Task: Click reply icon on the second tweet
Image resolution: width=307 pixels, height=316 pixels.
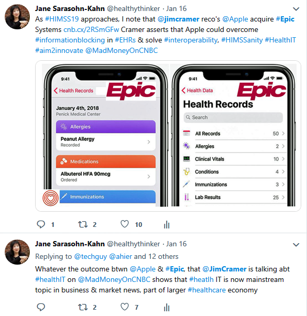Action: click(41, 307)
